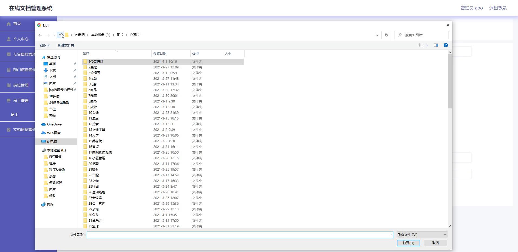Click the 文件名 input field
This screenshot has width=518, height=252.
point(238,235)
